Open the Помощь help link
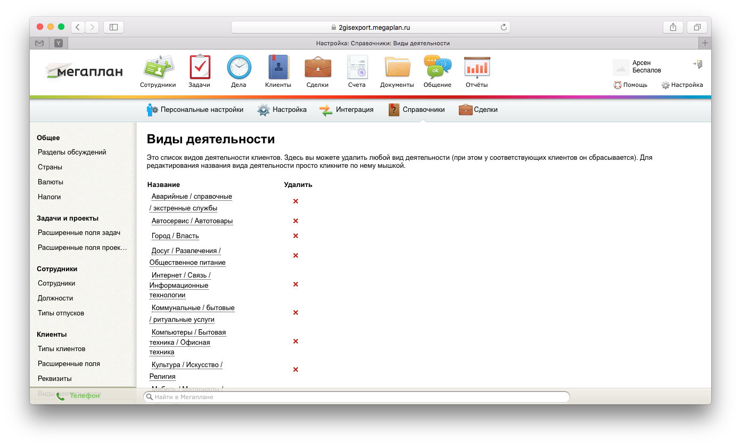741x447 pixels. tap(631, 85)
